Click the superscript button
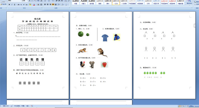The height and width of the screenshot is (108, 199). coord(24,5)
